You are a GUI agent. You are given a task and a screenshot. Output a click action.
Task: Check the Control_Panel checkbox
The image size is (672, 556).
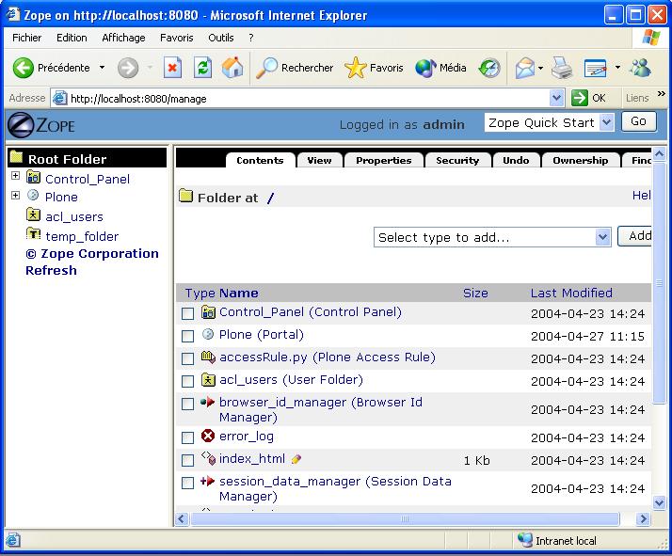(188, 313)
